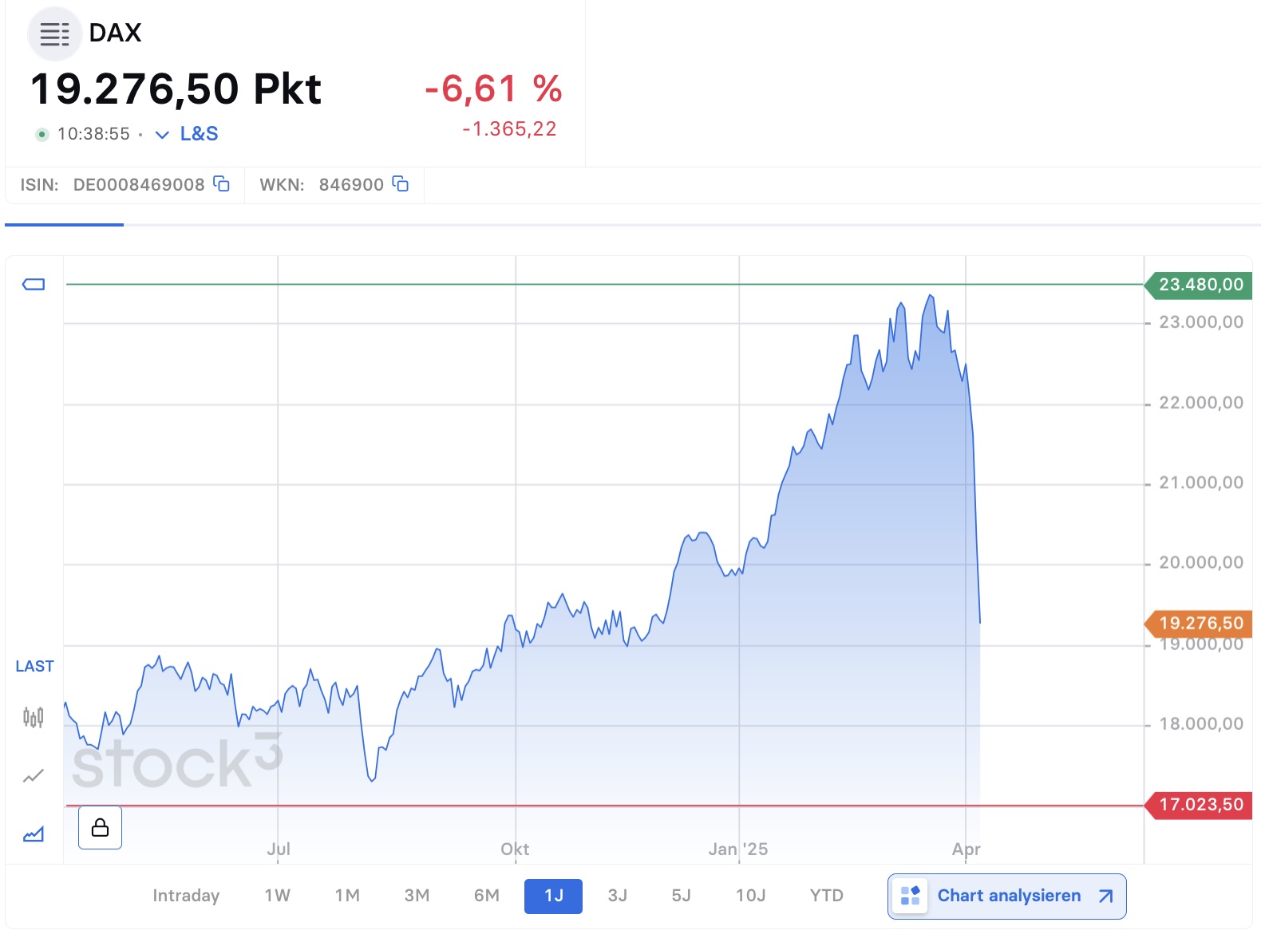Select the Intraday time range
Image resolution: width=1261 pixels, height=930 pixels.
tap(186, 896)
